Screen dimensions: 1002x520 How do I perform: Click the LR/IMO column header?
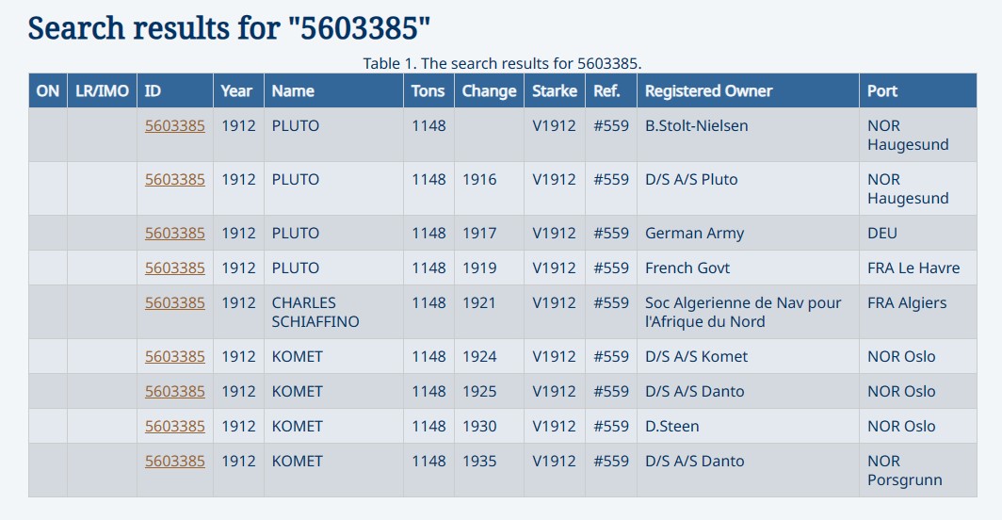[102, 91]
